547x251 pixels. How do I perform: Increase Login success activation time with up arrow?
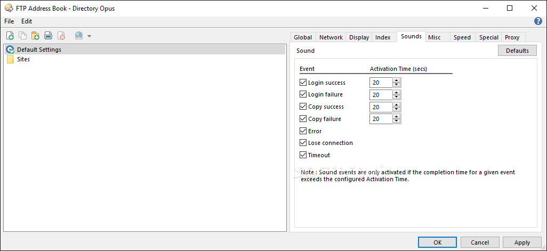coord(396,80)
